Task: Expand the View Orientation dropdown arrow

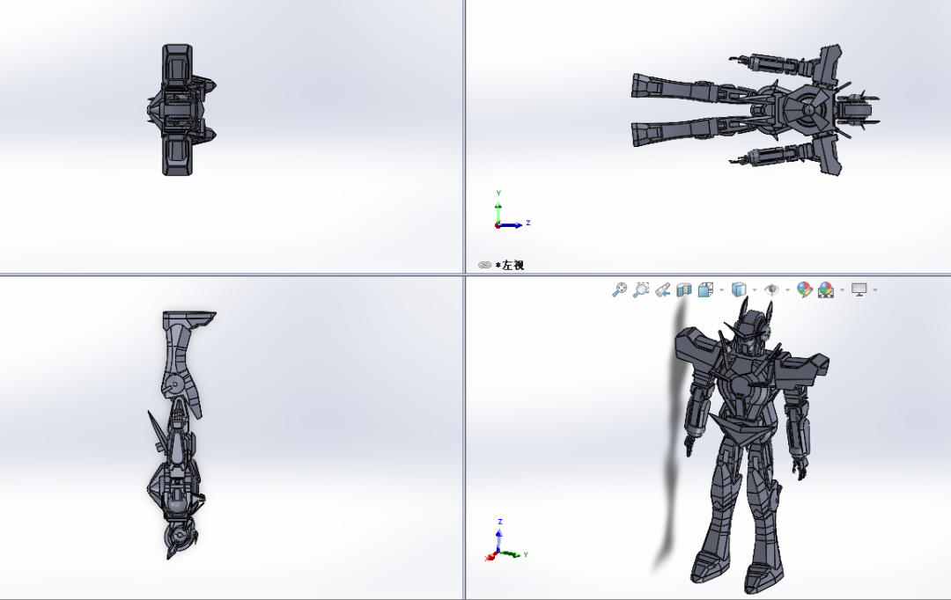Action: [722, 289]
